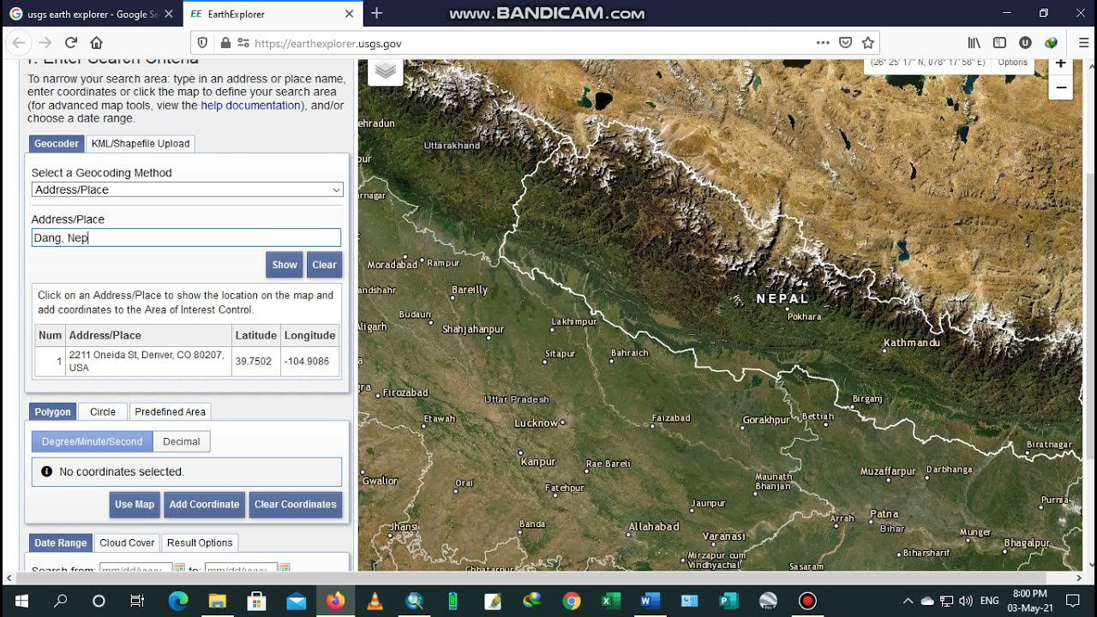Click the Use Map button
This screenshot has height=617, width=1097.
click(x=135, y=505)
